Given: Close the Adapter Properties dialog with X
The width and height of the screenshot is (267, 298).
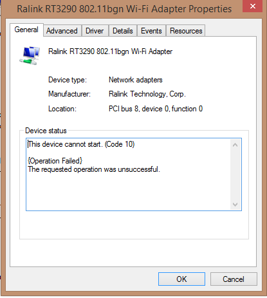Looking at the screenshot, I should (252, 6).
